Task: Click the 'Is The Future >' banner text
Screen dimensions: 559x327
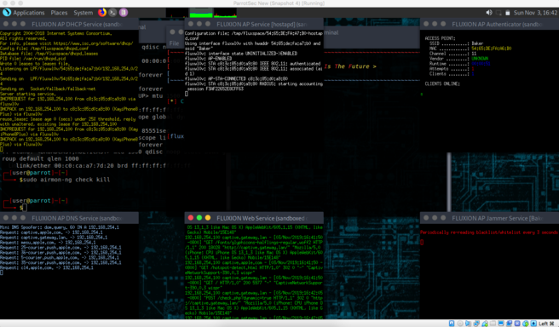Action: click(350, 66)
